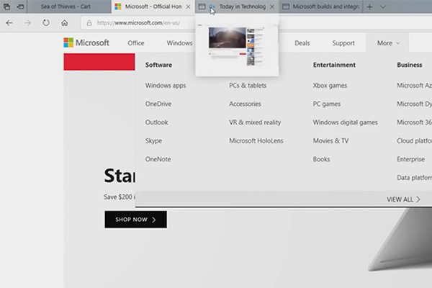Open Skype link under Software

tap(153, 141)
